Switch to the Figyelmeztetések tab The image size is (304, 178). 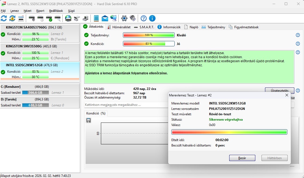(x=244, y=27)
